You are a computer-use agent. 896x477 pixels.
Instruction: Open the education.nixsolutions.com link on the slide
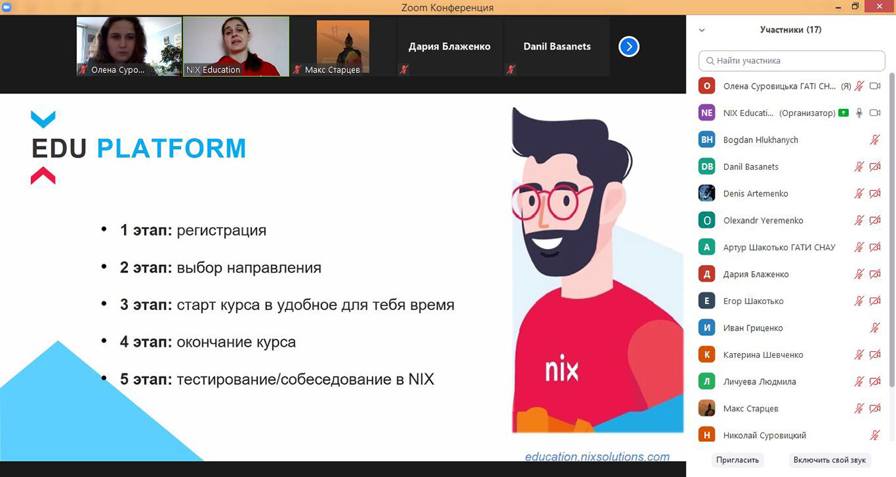(x=597, y=456)
